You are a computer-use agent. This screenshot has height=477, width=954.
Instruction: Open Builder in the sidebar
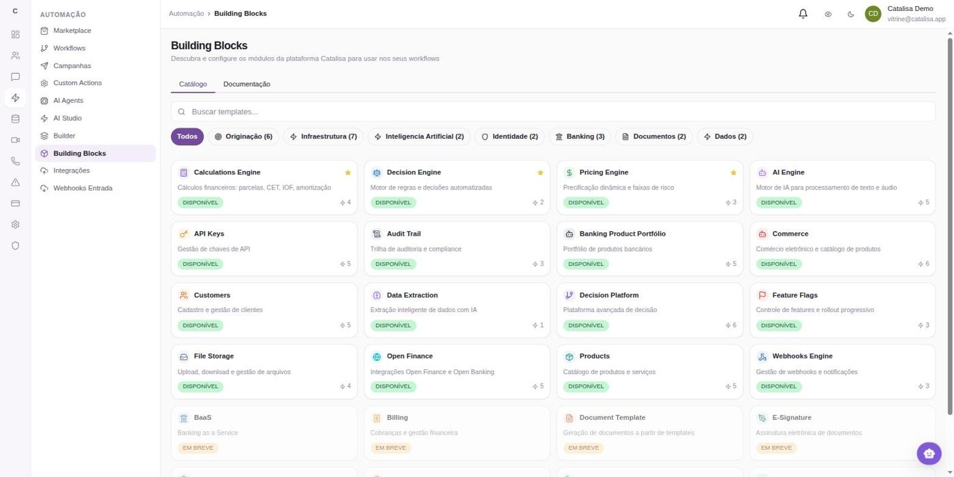coord(95,136)
